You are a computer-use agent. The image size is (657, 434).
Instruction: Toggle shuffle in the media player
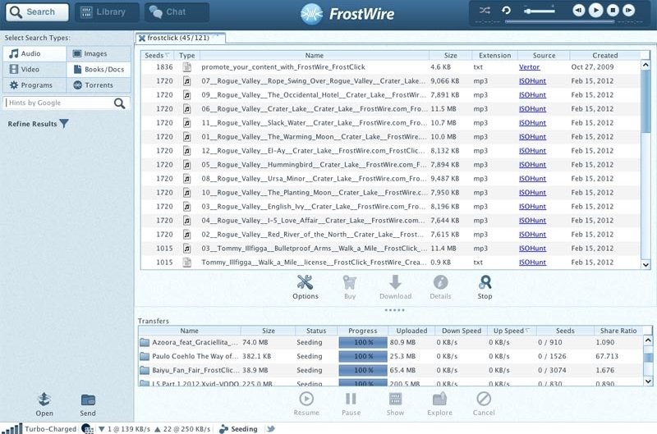485,10
